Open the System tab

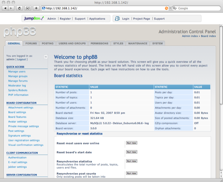(x=157, y=43)
